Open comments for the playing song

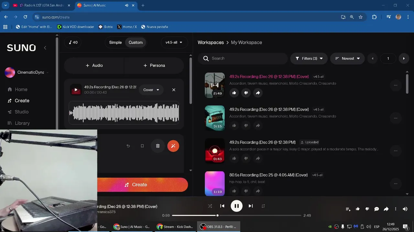[x=376, y=209]
